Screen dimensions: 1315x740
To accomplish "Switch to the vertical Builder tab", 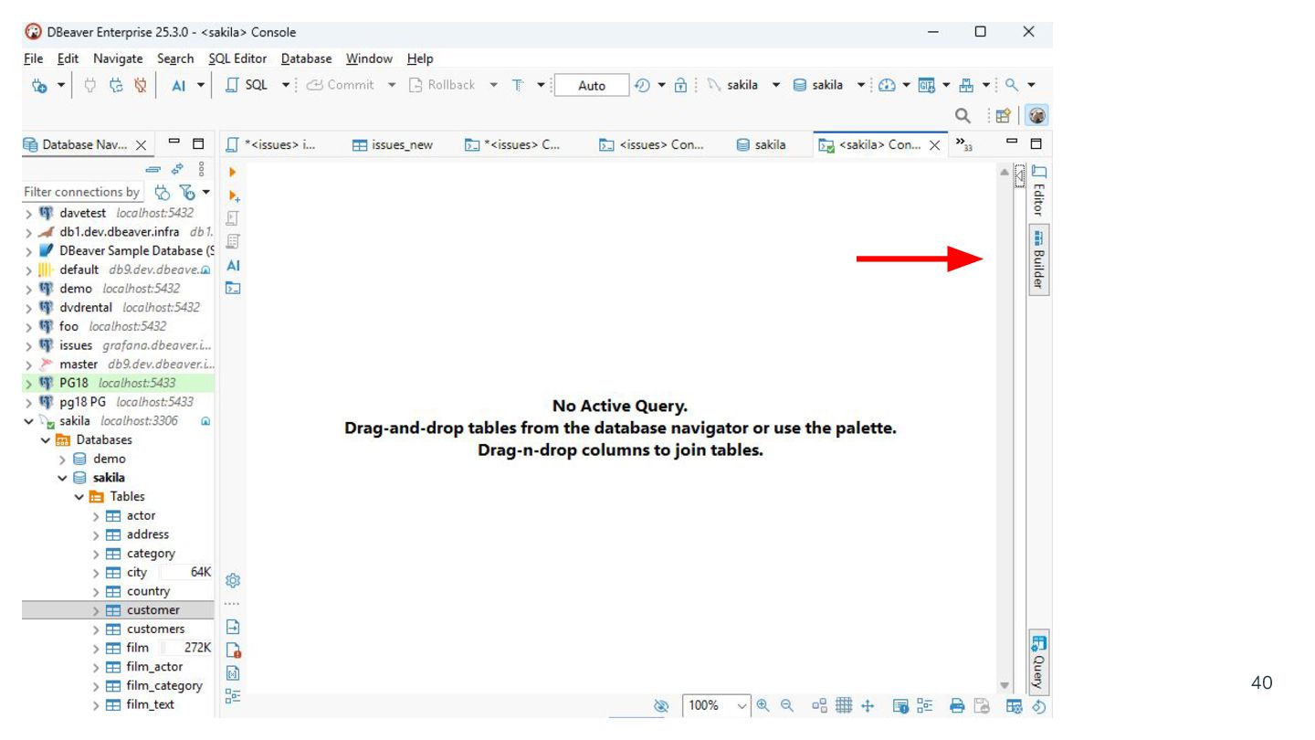I will coord(1038,260).
